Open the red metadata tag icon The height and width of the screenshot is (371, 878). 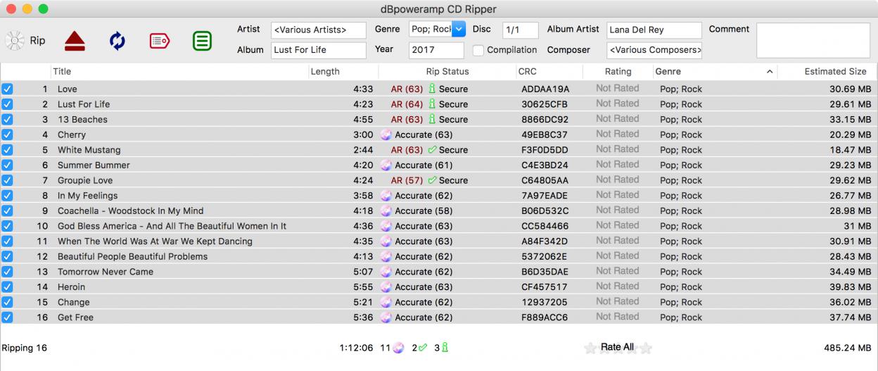point(160,42)
